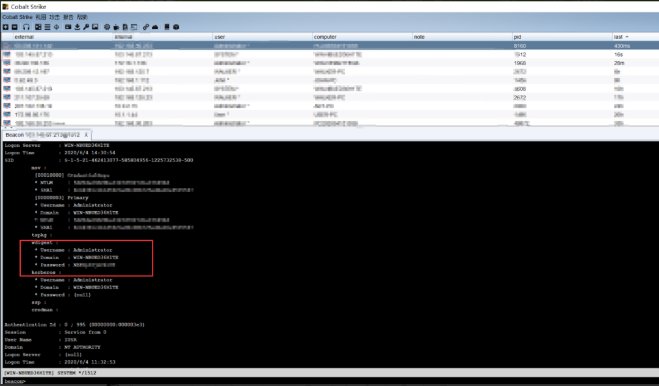Close the Beacon tab with its X
Image resolution: width=659 pixels, height=386 pixels.
pos(86,135)
